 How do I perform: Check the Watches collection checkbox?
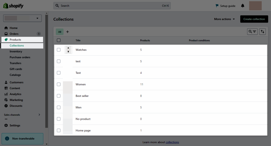coord(59,50)
